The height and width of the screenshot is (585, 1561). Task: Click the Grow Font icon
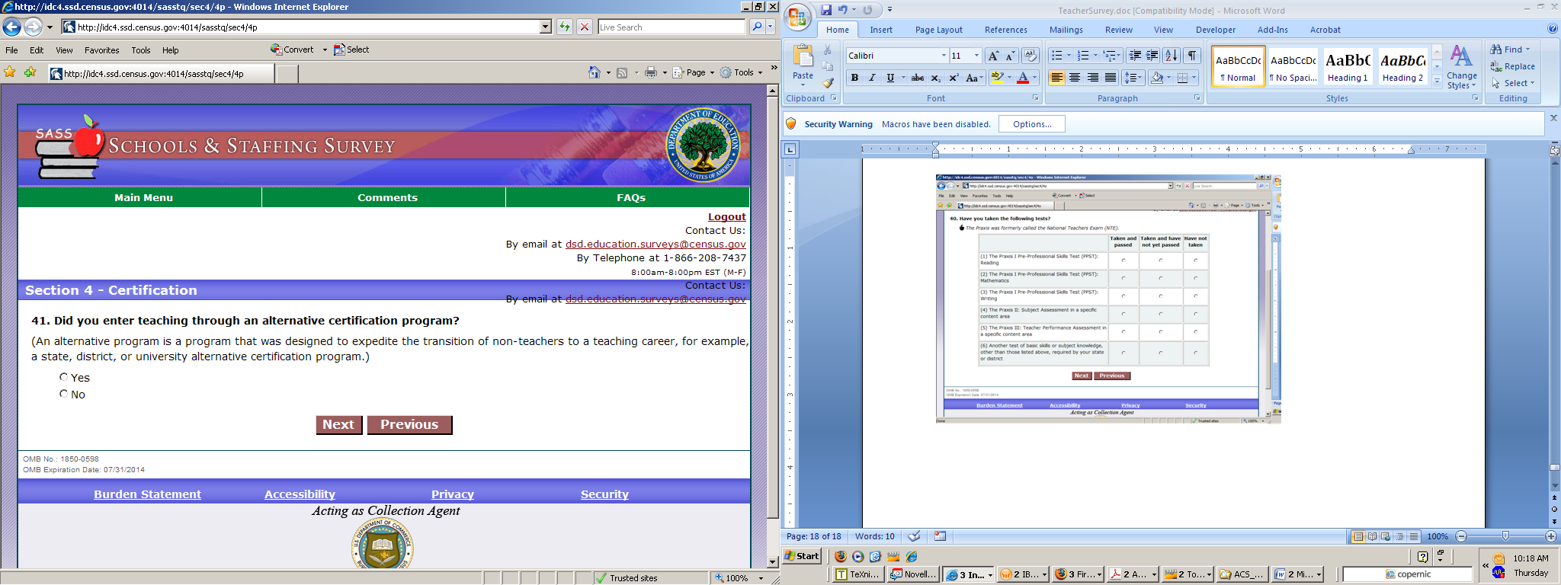click(992, 56)
